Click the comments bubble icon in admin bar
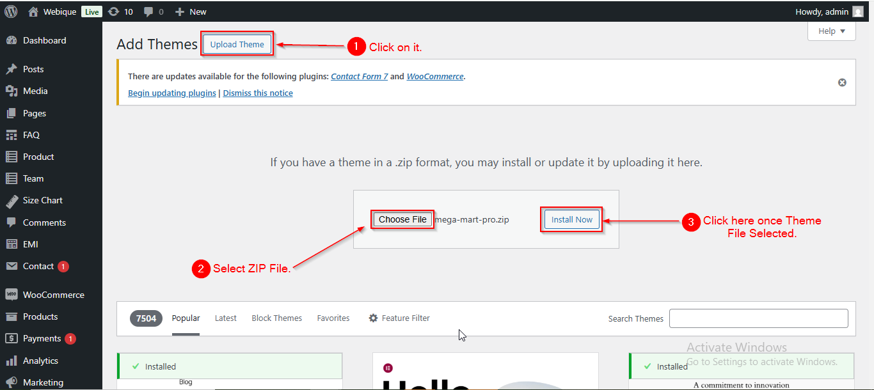The height and width of the screenshot is (390, 874). (x=148, y=12)
